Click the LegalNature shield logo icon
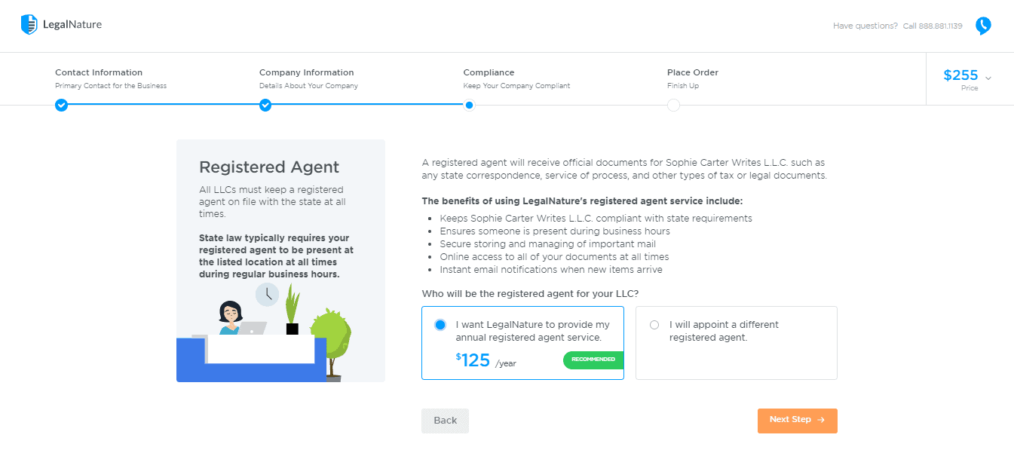 (x=29, y=25)
